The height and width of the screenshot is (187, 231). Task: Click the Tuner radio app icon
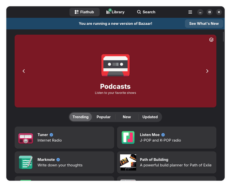(x=26, y=138)
